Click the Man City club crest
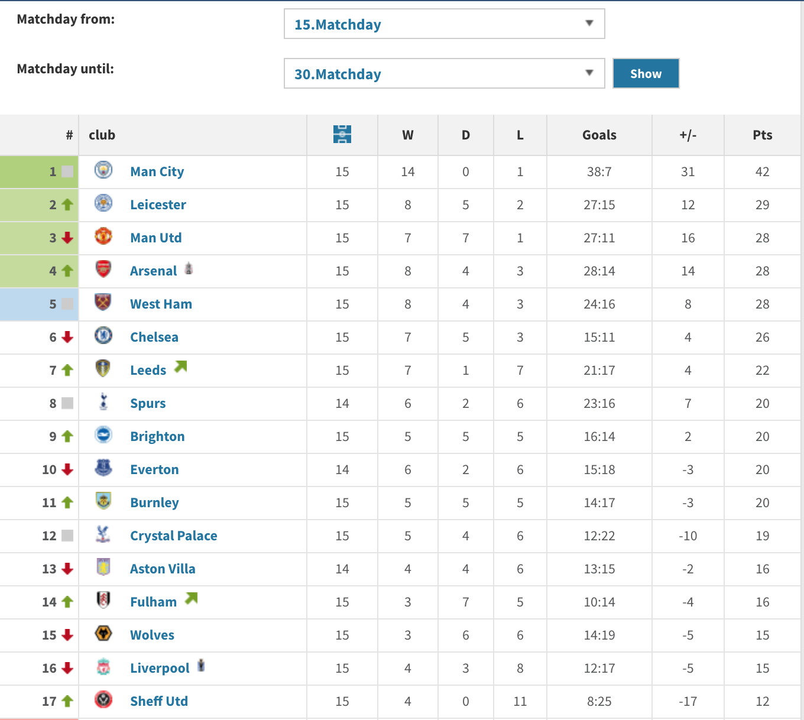 coord(103,170)
